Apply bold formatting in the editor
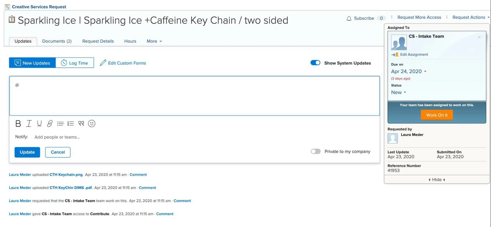This screenshot has width=491, height=227. 18,123
